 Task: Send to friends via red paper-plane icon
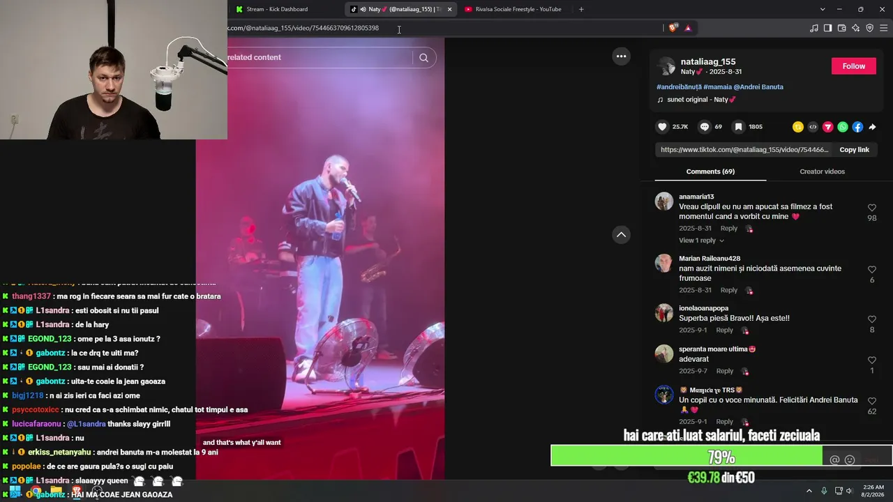[x=828, y=127]
